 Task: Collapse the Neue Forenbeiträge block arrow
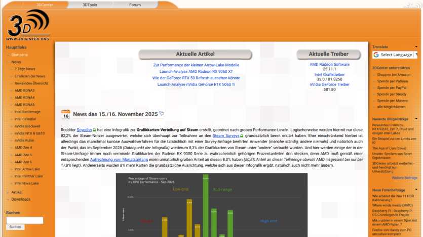(x=416, y=189)
